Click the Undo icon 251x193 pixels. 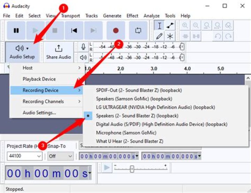[218, 36]
